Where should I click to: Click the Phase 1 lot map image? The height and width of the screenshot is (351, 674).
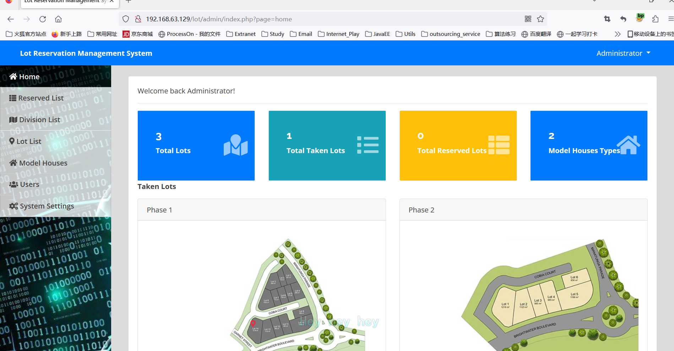(x=297, y=295)
